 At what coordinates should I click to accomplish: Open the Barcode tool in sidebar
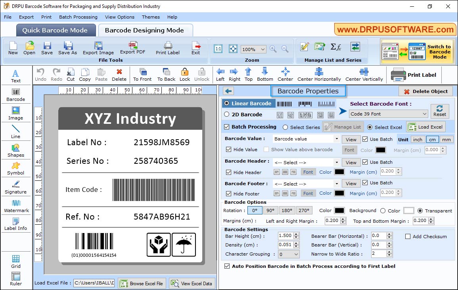15,95
